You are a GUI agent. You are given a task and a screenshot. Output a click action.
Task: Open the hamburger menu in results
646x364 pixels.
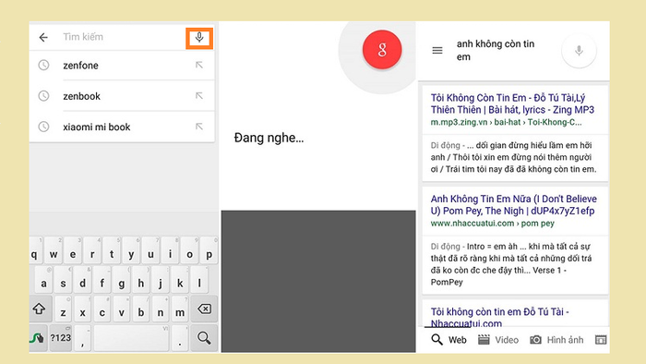[x=437, y=50]
